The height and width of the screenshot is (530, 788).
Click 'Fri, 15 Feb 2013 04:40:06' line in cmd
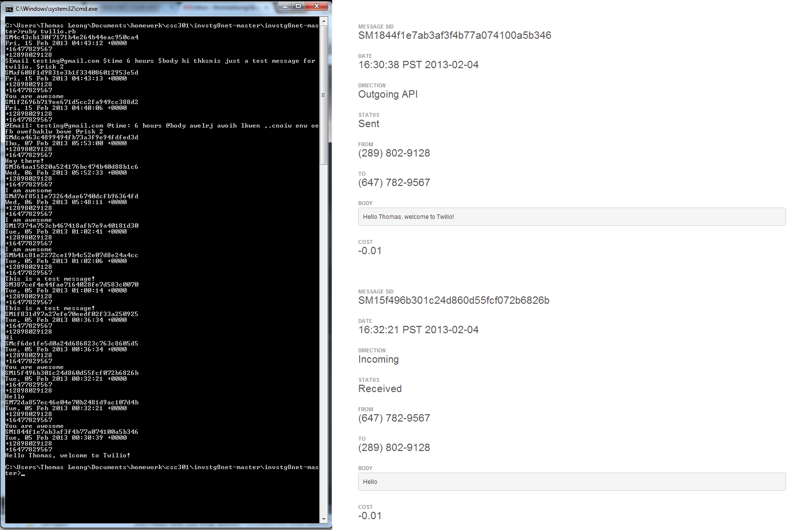(x=66, y=108)
